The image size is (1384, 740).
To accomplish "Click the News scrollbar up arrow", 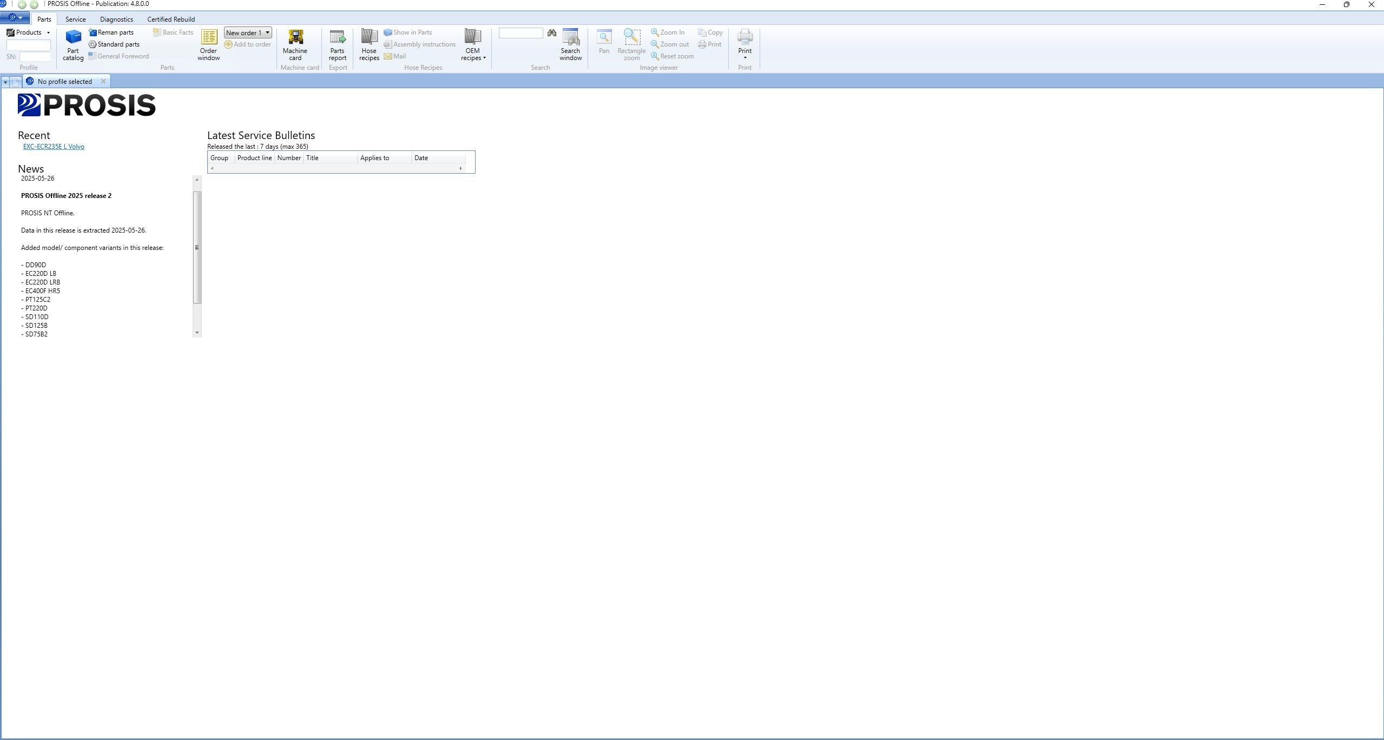I will click(x=197, y=180).
